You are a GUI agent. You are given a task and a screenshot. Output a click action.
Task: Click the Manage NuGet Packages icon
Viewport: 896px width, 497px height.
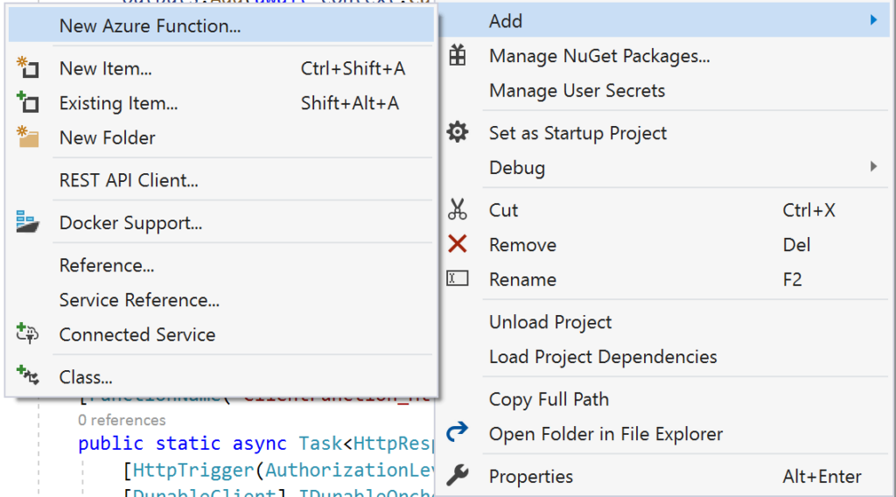click(457, 55)
